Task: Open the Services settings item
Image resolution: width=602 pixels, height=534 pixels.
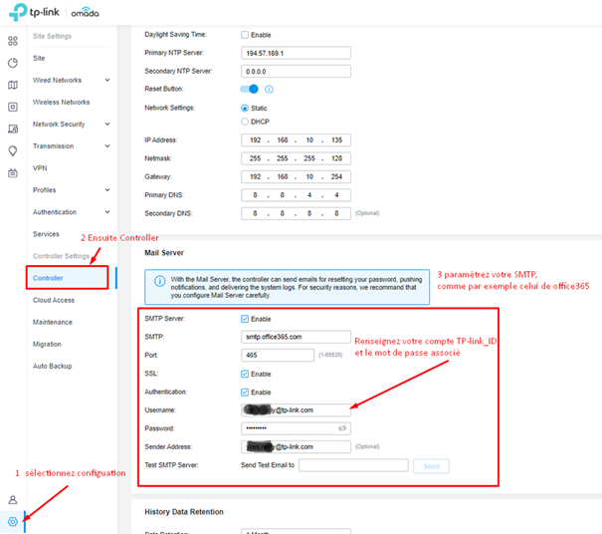Action: coord(46,234)
